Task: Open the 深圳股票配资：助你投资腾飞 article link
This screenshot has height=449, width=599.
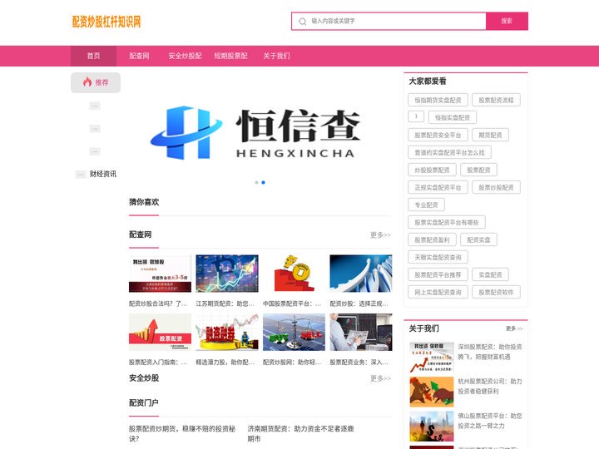Action: (490, 352)
